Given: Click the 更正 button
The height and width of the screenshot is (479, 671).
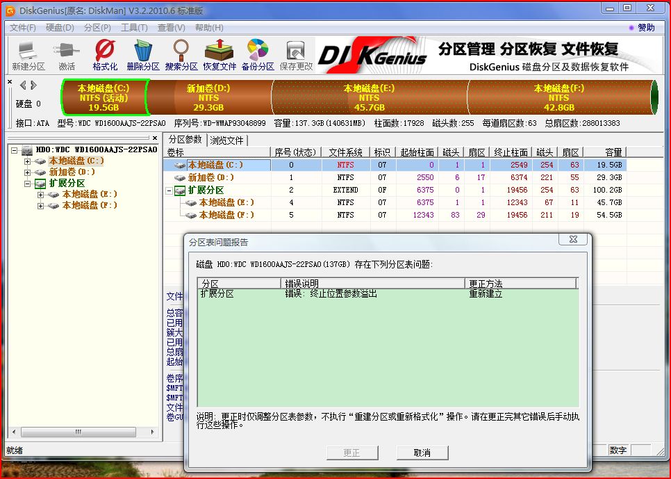Looking at the screenshot, I should click(352, 453).
